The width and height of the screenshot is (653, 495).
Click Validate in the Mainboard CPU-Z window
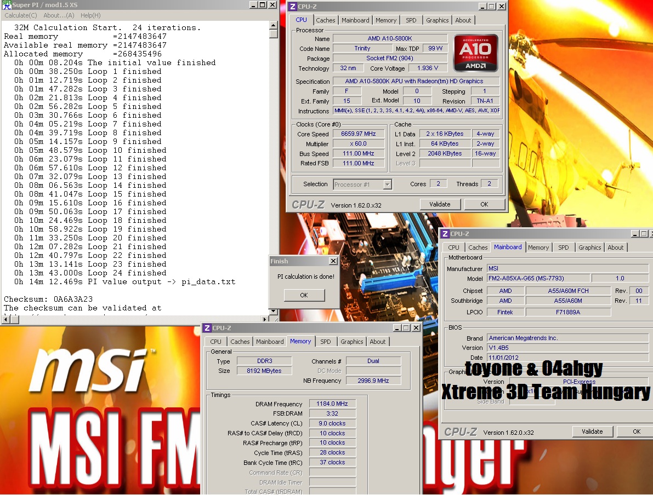tap(592, 431)
